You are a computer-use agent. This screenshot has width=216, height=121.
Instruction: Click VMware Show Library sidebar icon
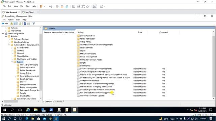(x=74, y=6)
